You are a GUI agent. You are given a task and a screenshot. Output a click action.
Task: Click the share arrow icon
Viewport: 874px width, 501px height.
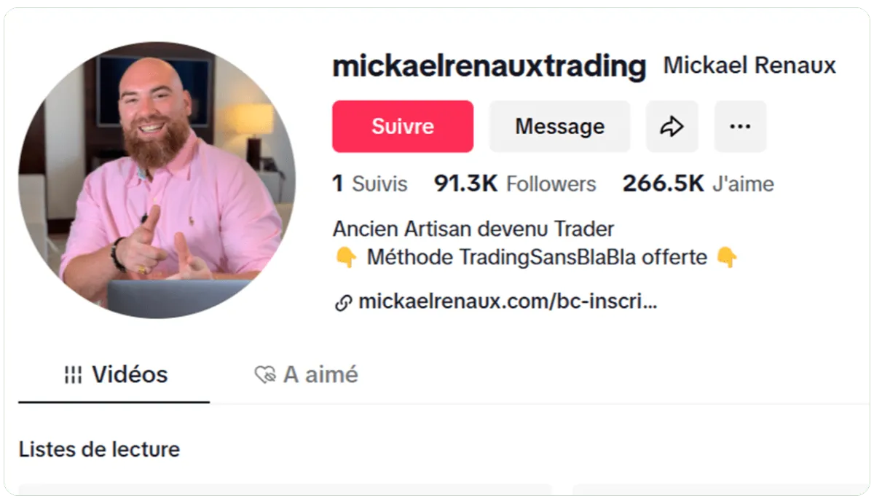[672, 127]
